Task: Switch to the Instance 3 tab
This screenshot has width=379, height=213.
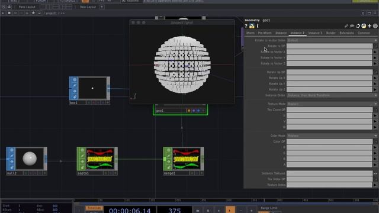Action: pyautogui.click(x=315, y=33)
